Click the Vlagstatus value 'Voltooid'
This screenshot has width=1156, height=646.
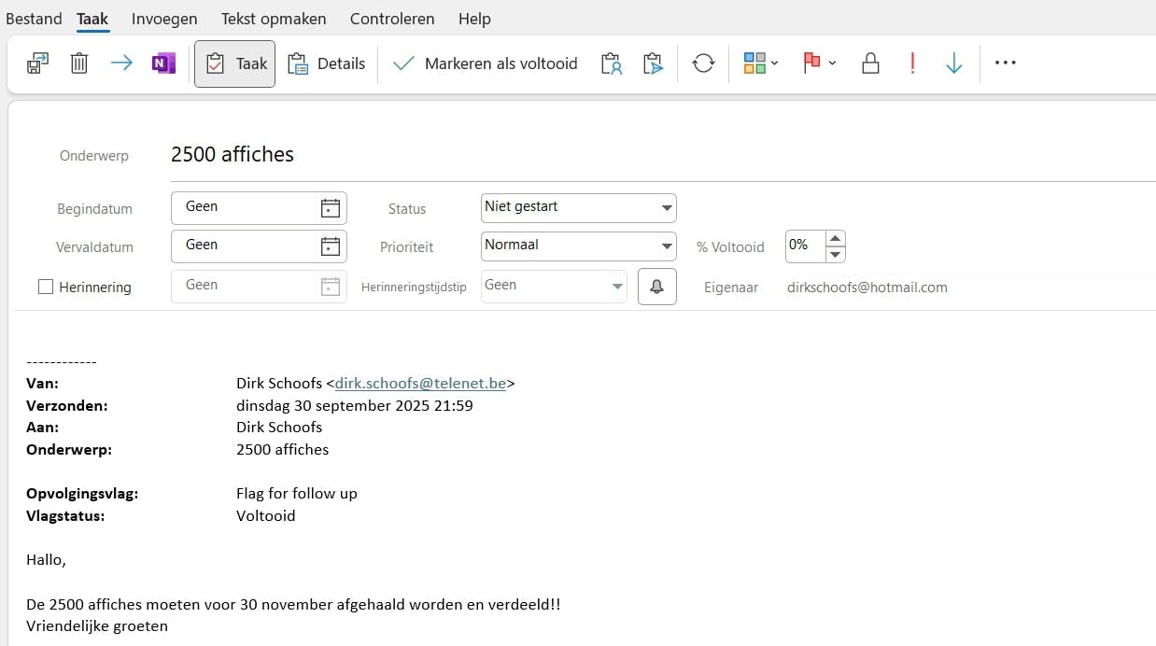266,515
